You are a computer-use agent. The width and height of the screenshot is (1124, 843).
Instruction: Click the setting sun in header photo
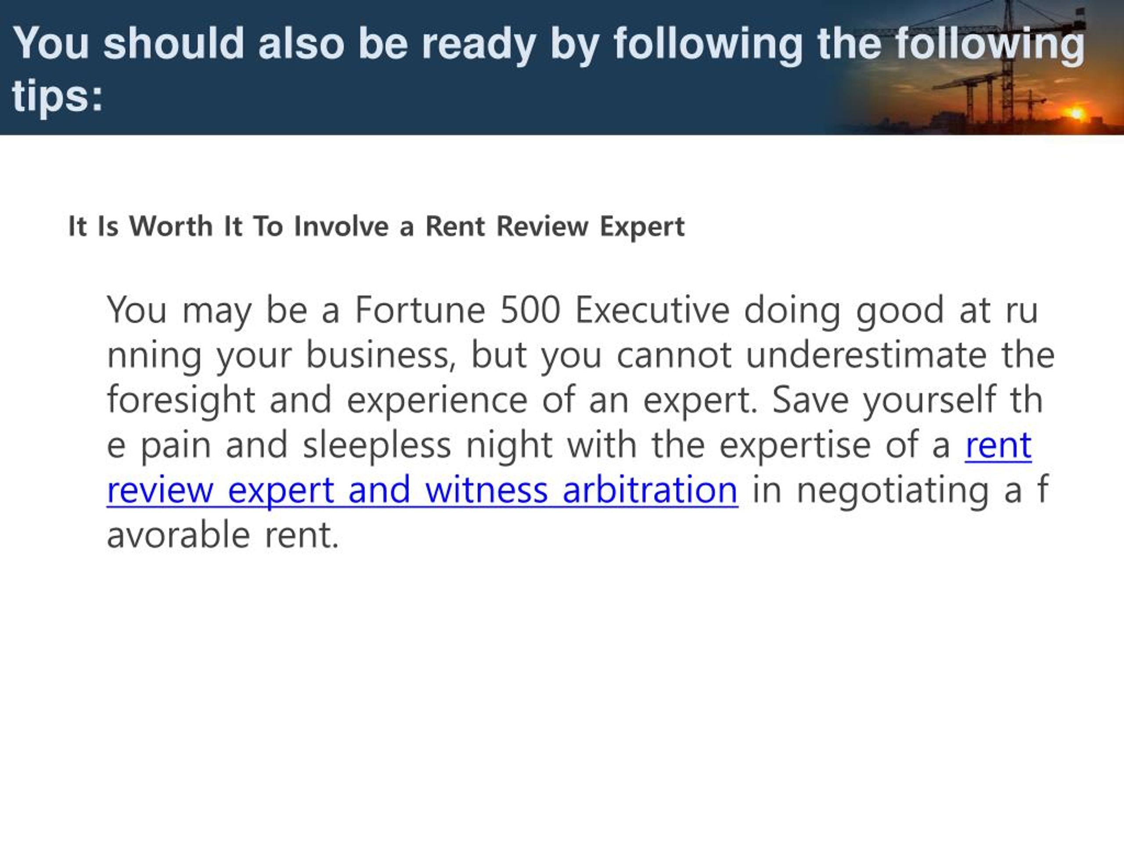[1076, 113]
